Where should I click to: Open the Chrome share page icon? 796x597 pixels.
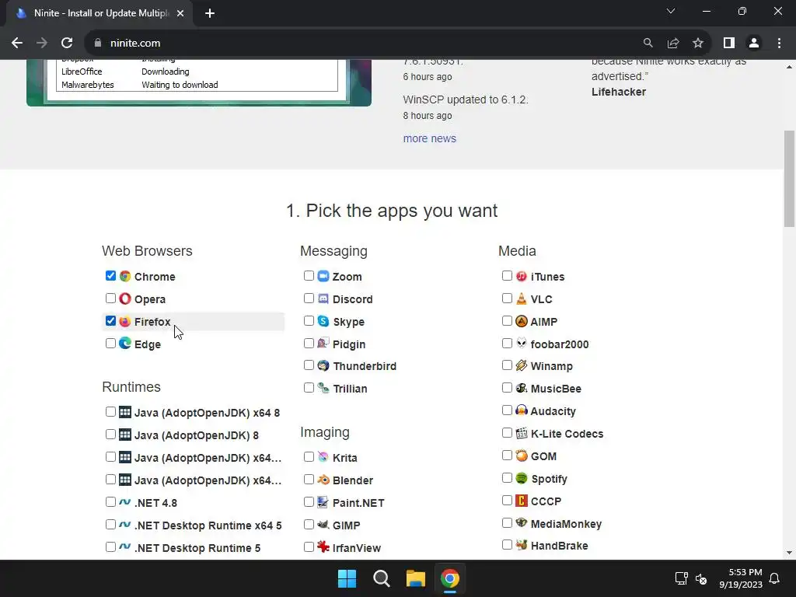point(673,44)
